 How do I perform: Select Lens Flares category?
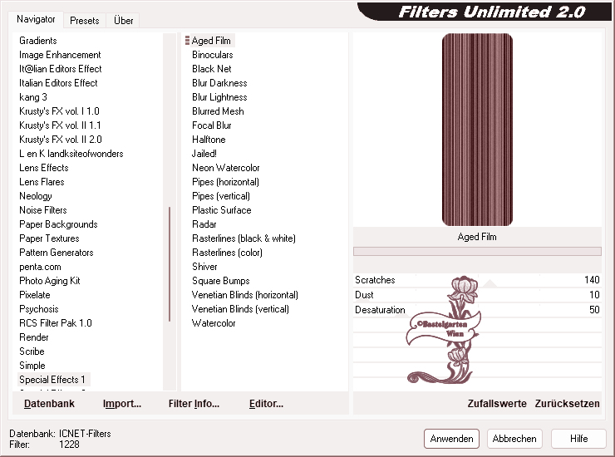(x=42, y=182)
